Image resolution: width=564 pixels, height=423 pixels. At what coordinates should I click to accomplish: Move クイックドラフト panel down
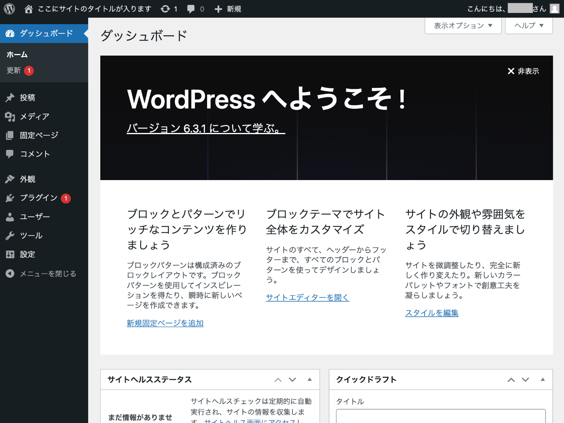[x=526, y=380]
